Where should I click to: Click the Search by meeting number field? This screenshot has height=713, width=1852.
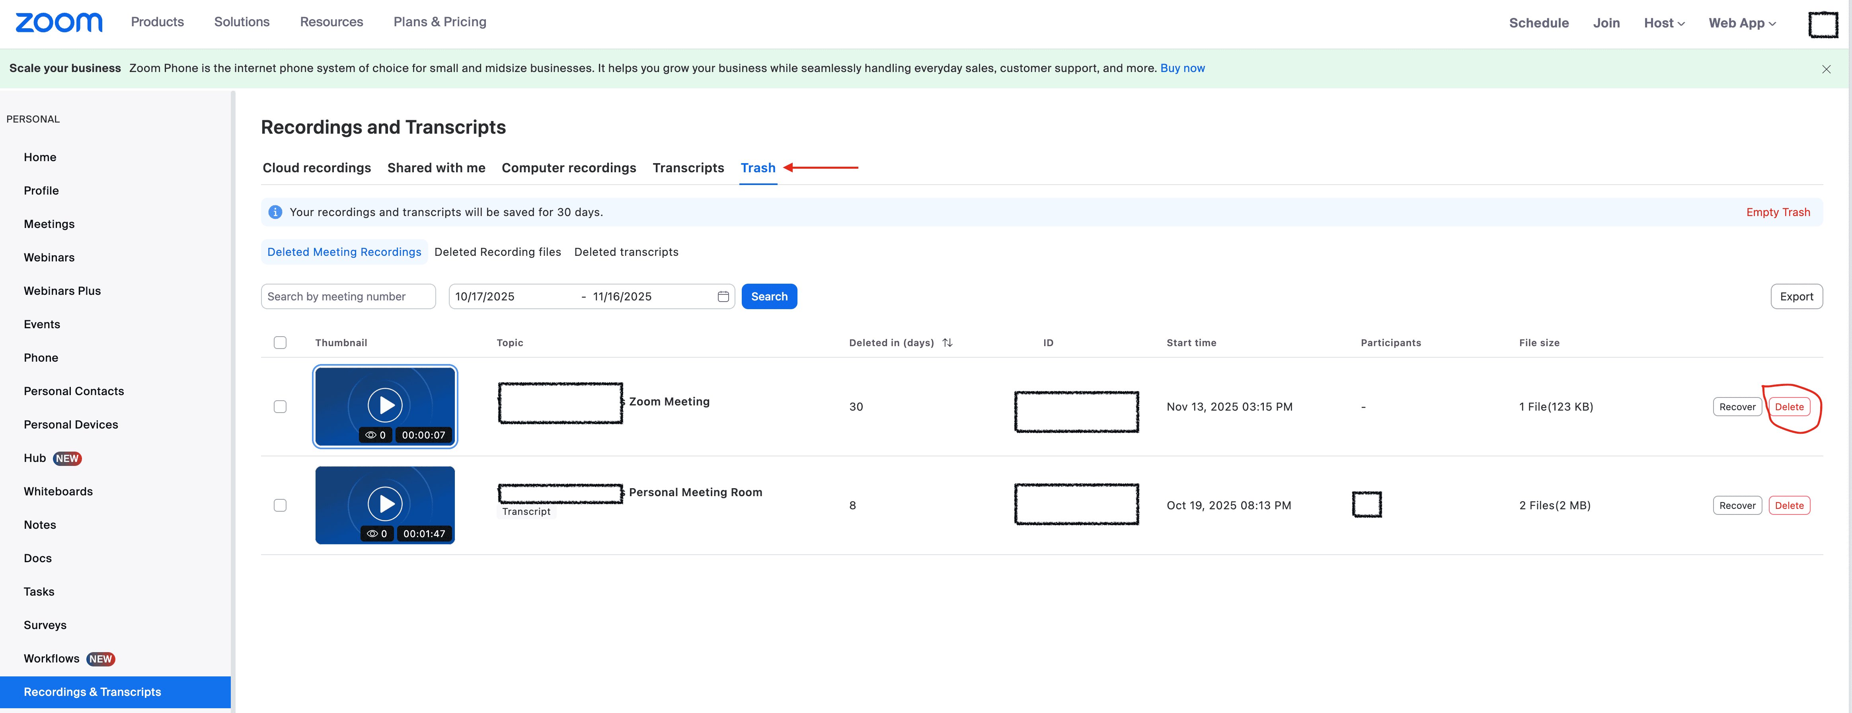tap(348, 297)
